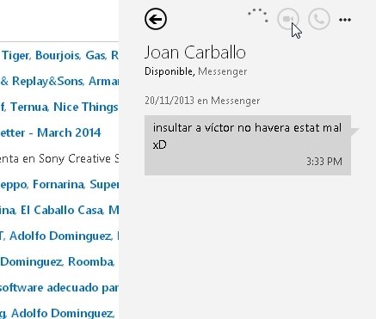Click the contact name Joan Carballo
Image resolution: width=376 pixels, height=319 pixels.
tap(195, 52)
